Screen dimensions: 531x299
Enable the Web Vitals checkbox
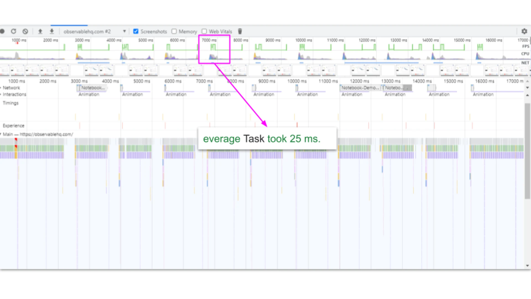point(204,31)
